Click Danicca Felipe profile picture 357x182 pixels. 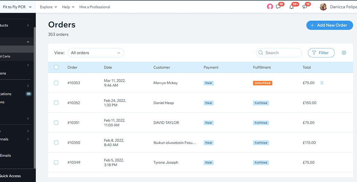point(323,7)
